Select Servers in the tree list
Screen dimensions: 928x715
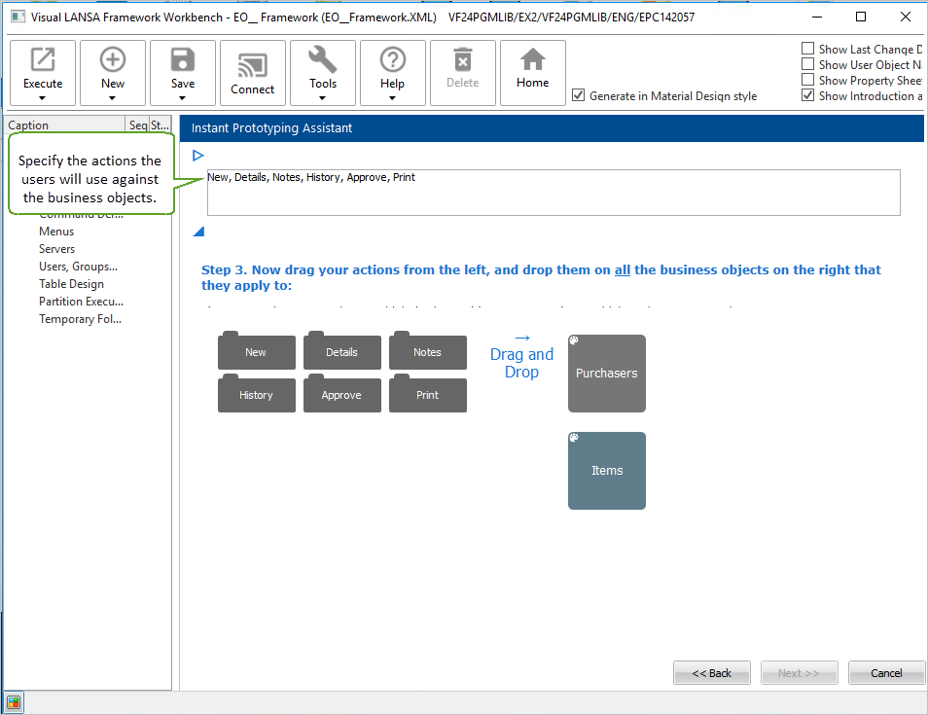pyautogui.click(x=56, y=249)
